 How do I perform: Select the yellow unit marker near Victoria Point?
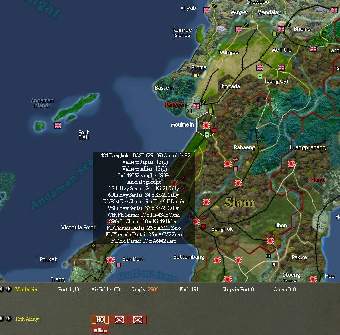click(x=93, y=245)
